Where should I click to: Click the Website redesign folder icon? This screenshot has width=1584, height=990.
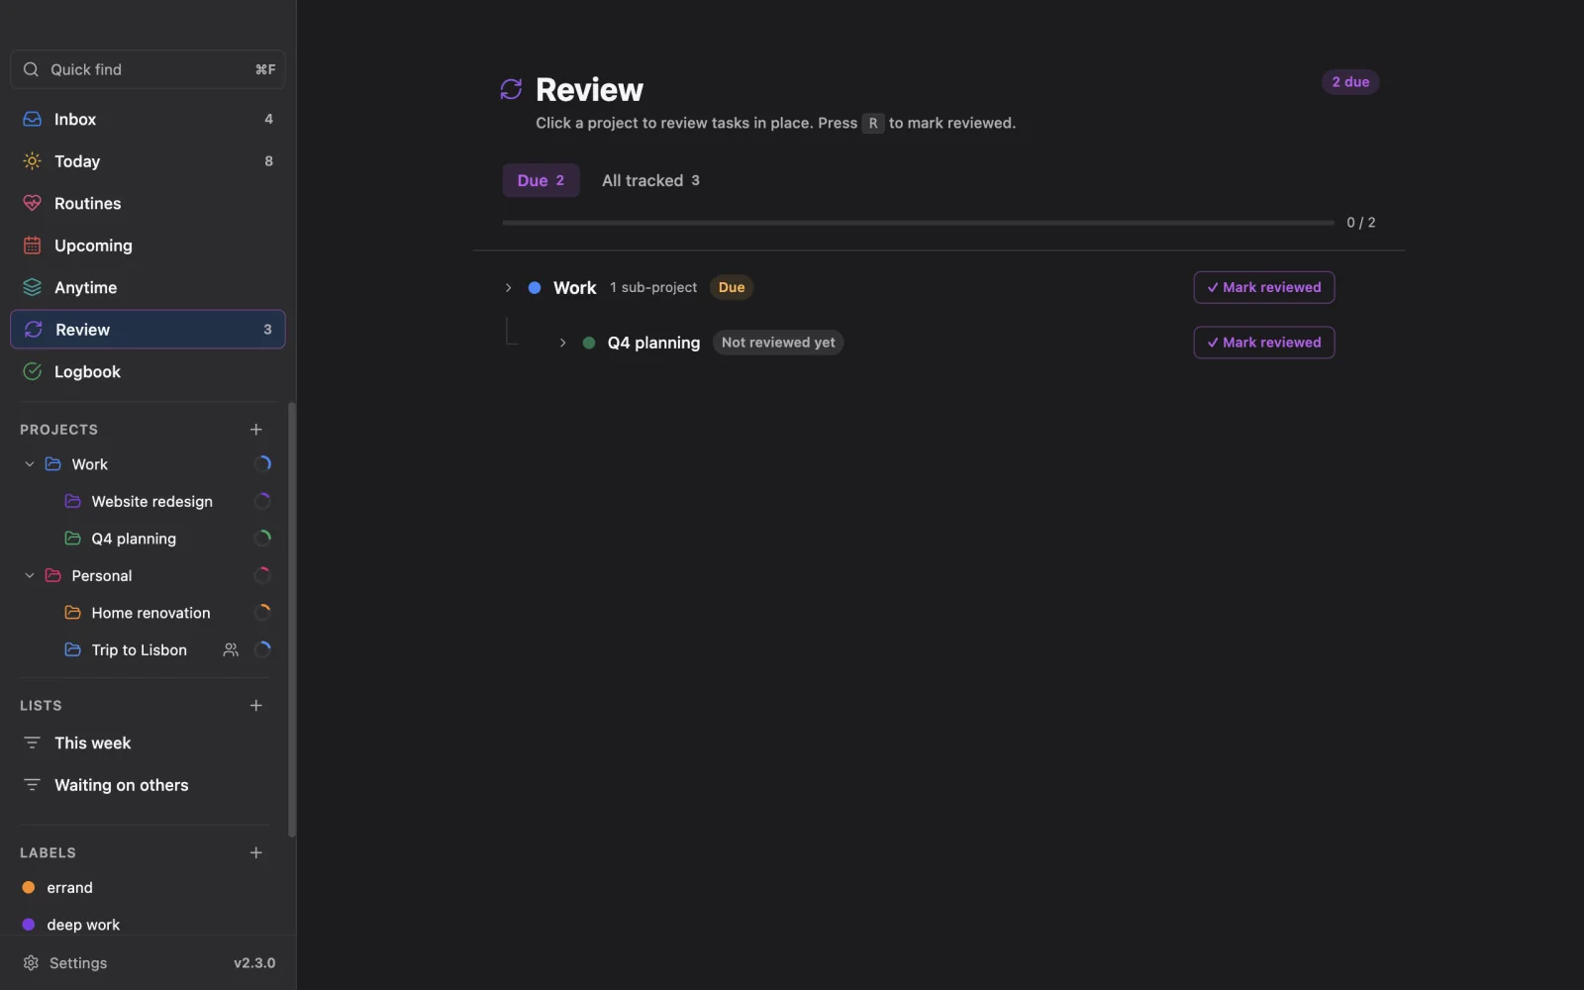point(72,501)
